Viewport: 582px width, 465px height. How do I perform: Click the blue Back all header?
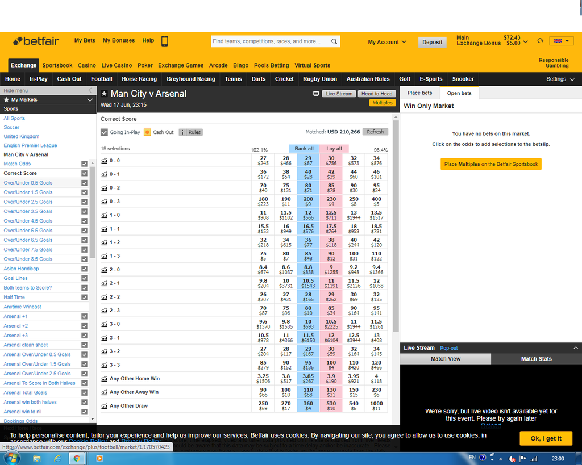(304, 149)
